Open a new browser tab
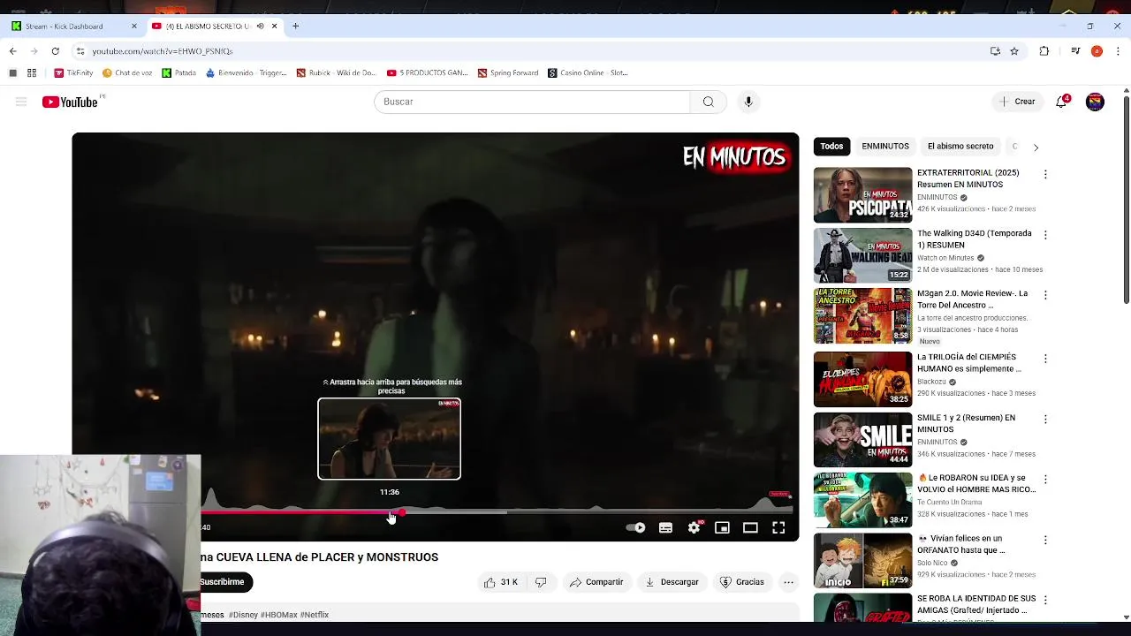 [295, 26]
